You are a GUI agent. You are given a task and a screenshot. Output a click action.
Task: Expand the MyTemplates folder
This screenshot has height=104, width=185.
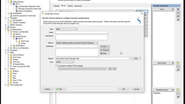click(8, 20)
